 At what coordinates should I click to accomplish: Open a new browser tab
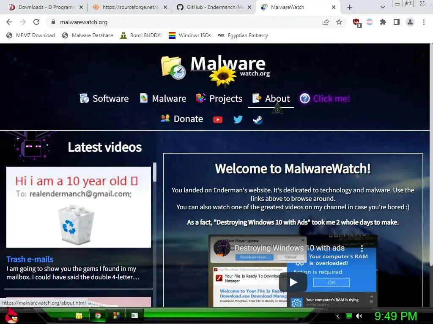(x=350, y=7)
